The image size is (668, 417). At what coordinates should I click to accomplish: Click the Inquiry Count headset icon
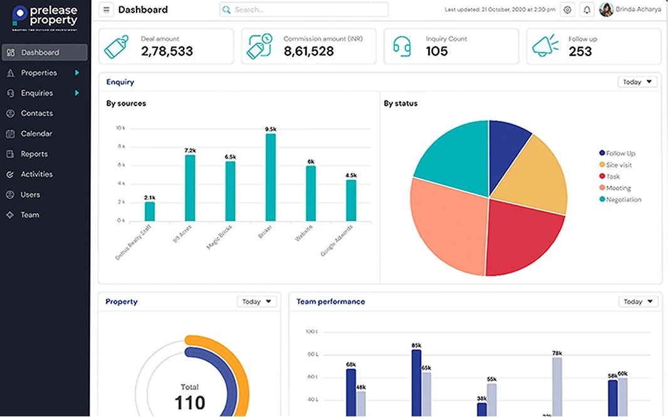point(402,46)
